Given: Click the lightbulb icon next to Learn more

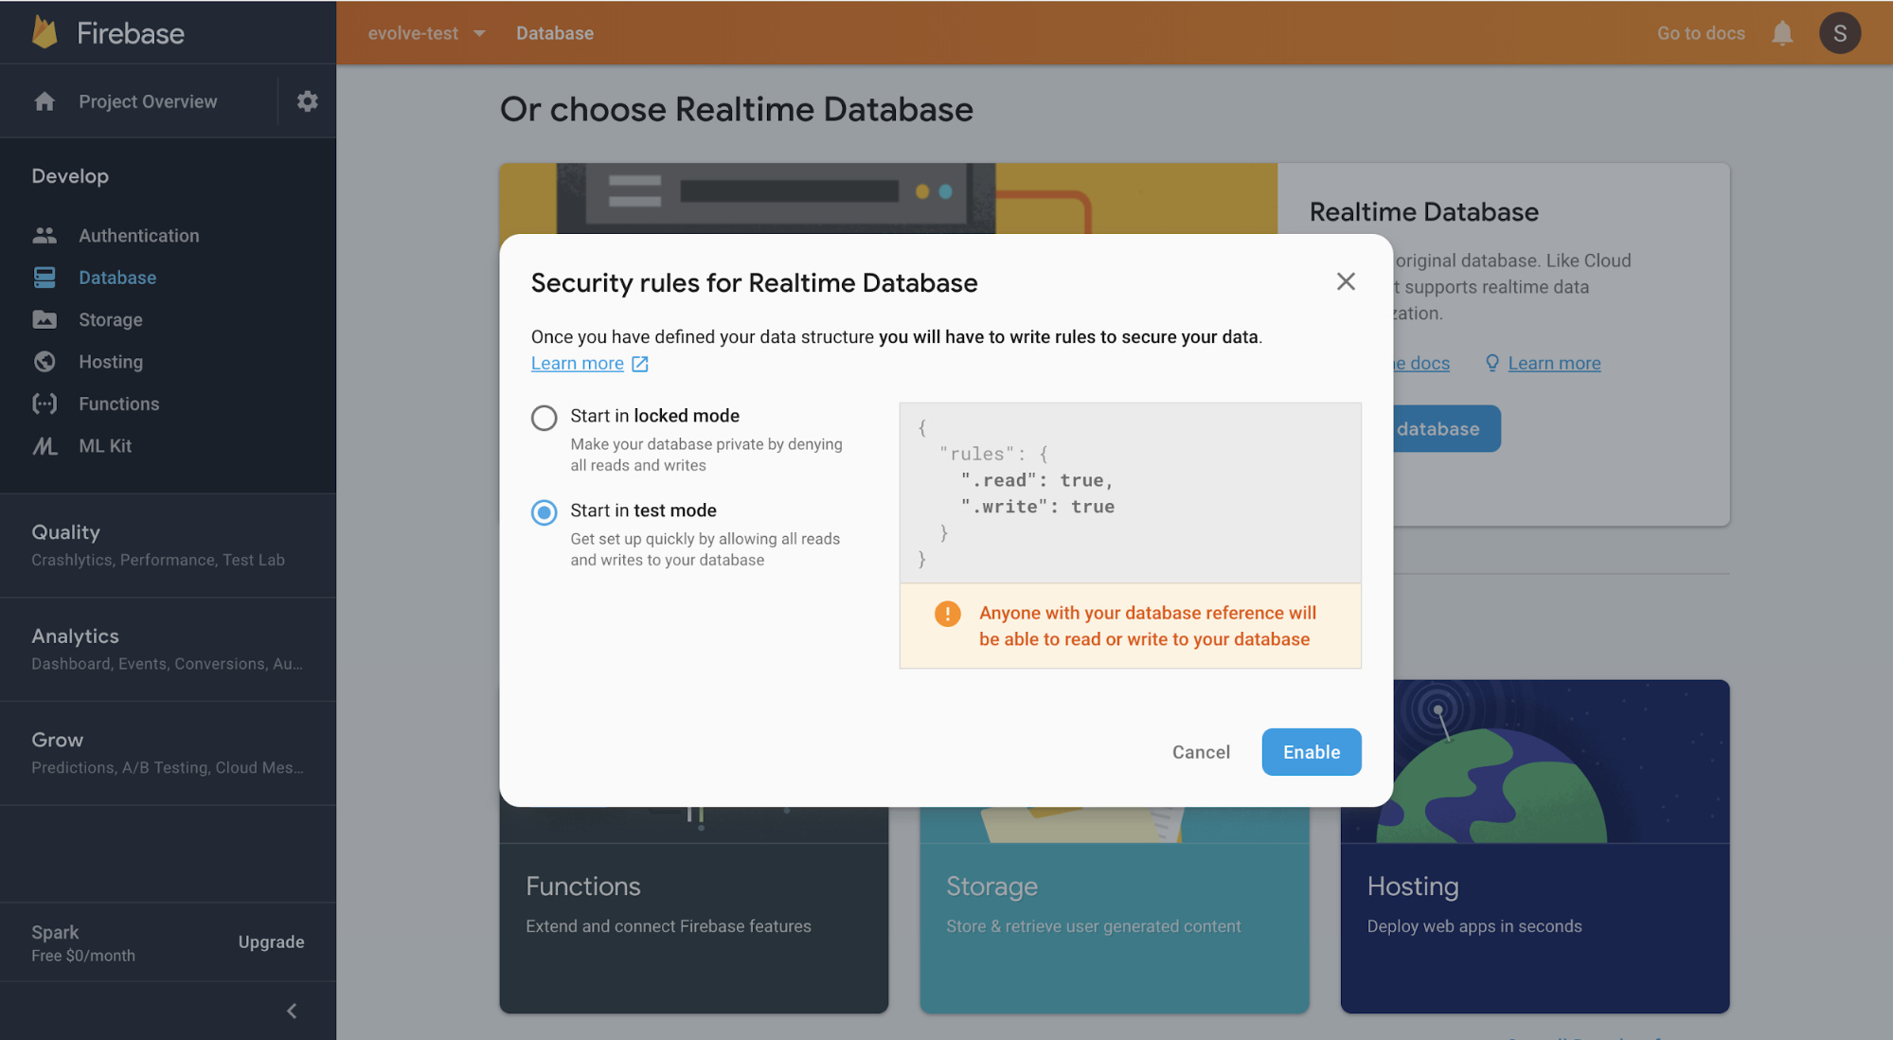Looking at the screenshot, I should [x=1491, y=363].
